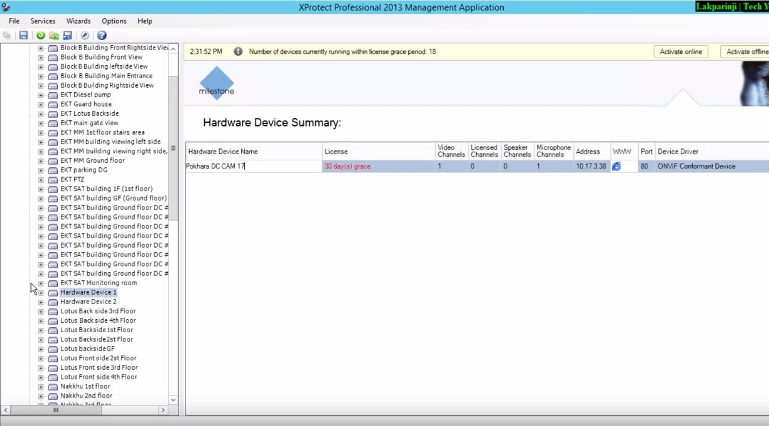This screenshot has height=426, width=769.
Task: Open the Help menu
Action: click(145, 21)
